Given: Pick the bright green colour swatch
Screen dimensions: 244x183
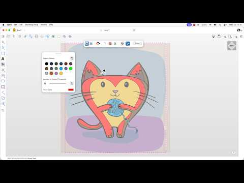Looking at the screenshot, I should [x=71, y=69].
